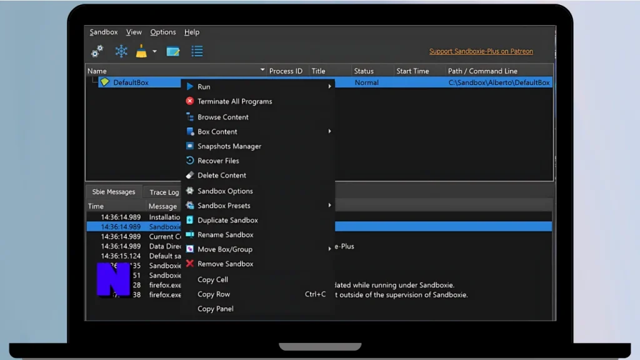The height and width of the screenshot is (360, 640).
Task: Select Copy Panel menu entry
Action: [x=257, y=309]
